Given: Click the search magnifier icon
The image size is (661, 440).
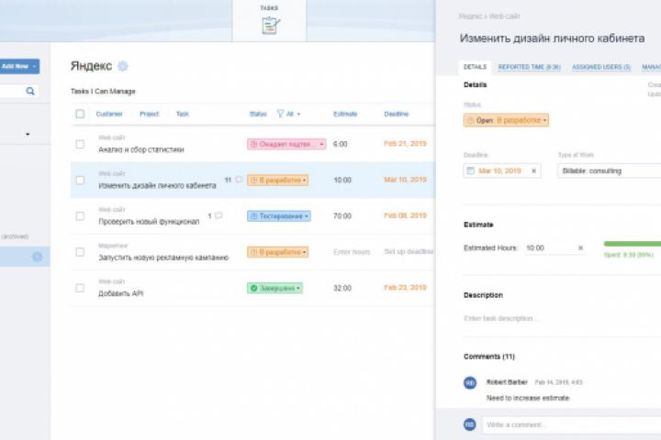Looking at the screenshot, I should coord(30,91).
